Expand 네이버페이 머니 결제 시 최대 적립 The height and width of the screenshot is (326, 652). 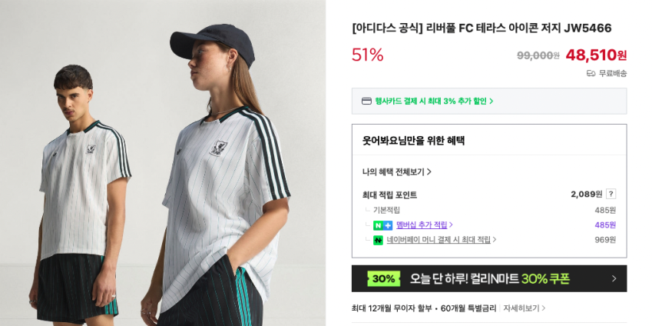coord(442,240)
